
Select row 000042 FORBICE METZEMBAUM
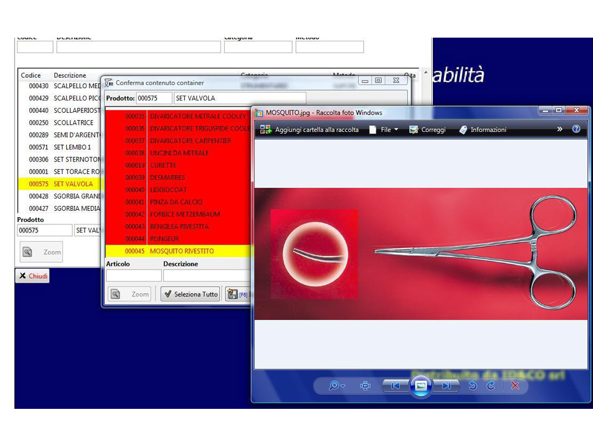pos(178,214)
